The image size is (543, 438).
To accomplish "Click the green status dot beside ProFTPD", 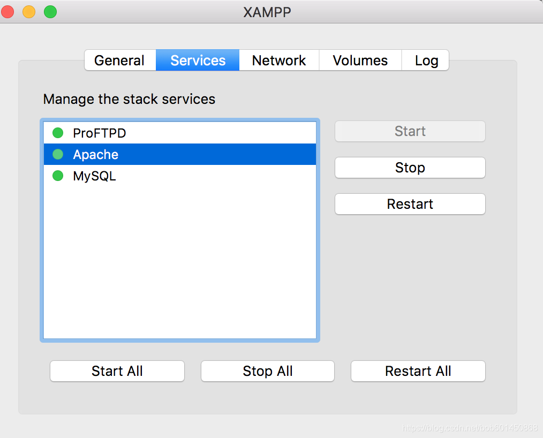I will (58, 133).
